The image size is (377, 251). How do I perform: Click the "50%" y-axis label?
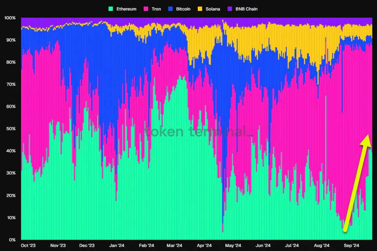click(11, 129)
